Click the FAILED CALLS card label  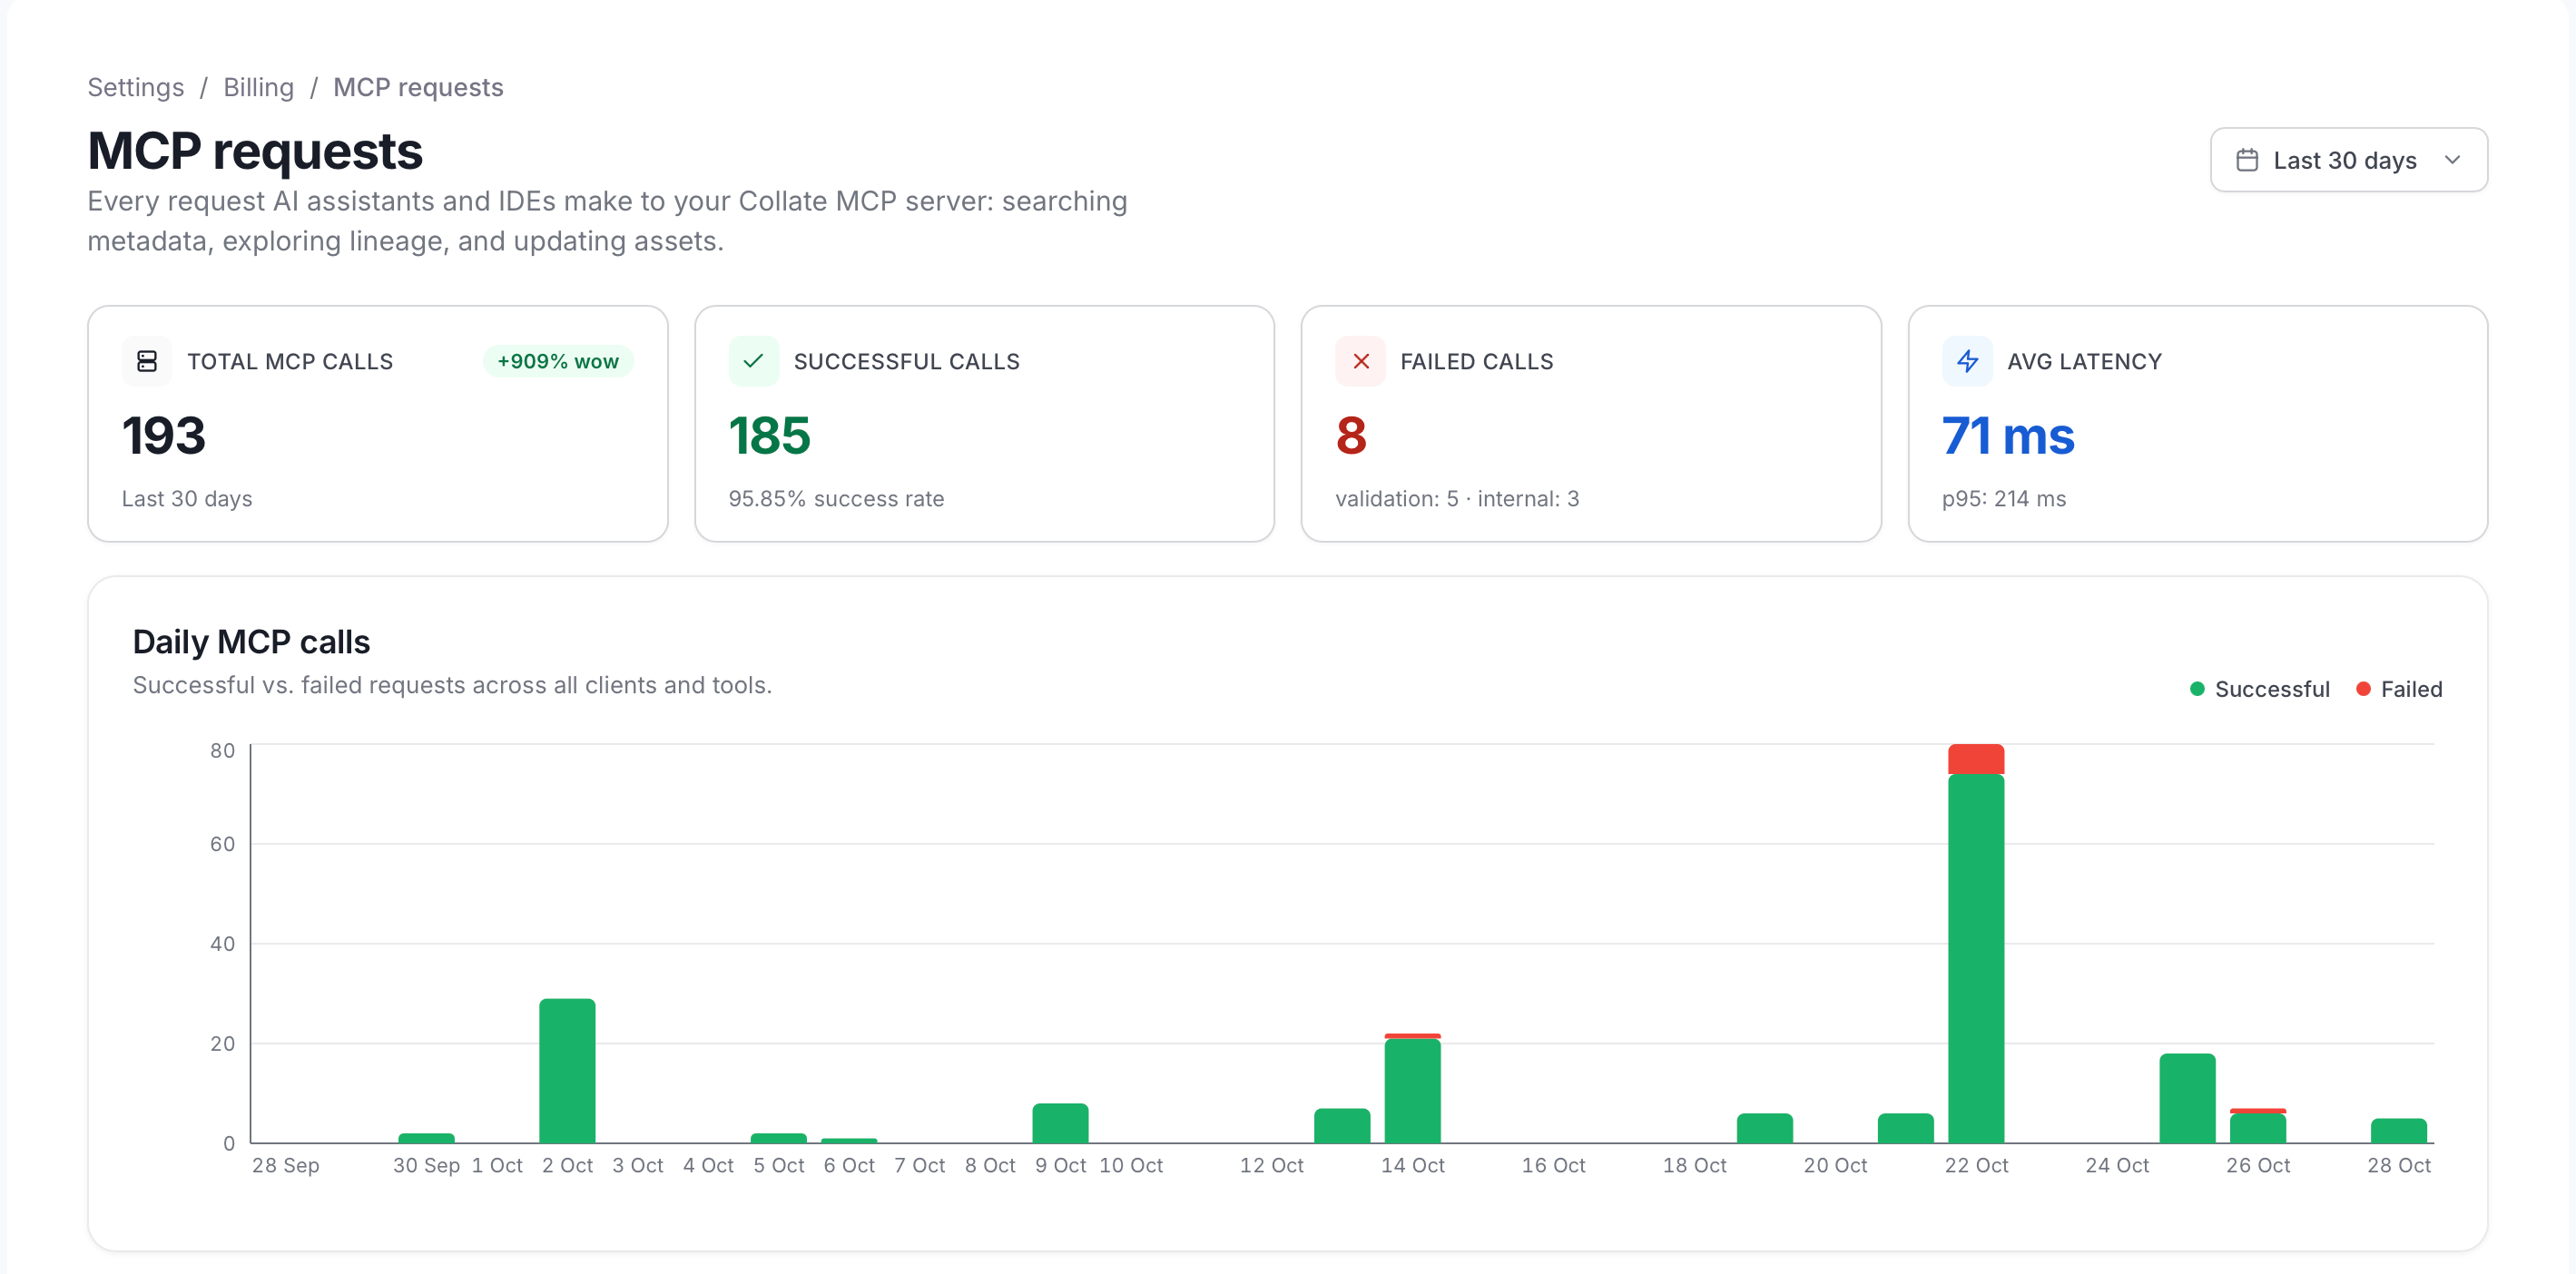pyautogui.click(x=1476, y=361)
